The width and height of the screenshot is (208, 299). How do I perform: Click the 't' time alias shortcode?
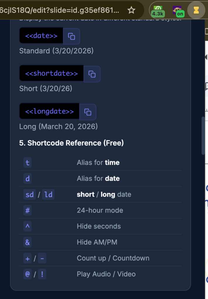coord(28,163)
